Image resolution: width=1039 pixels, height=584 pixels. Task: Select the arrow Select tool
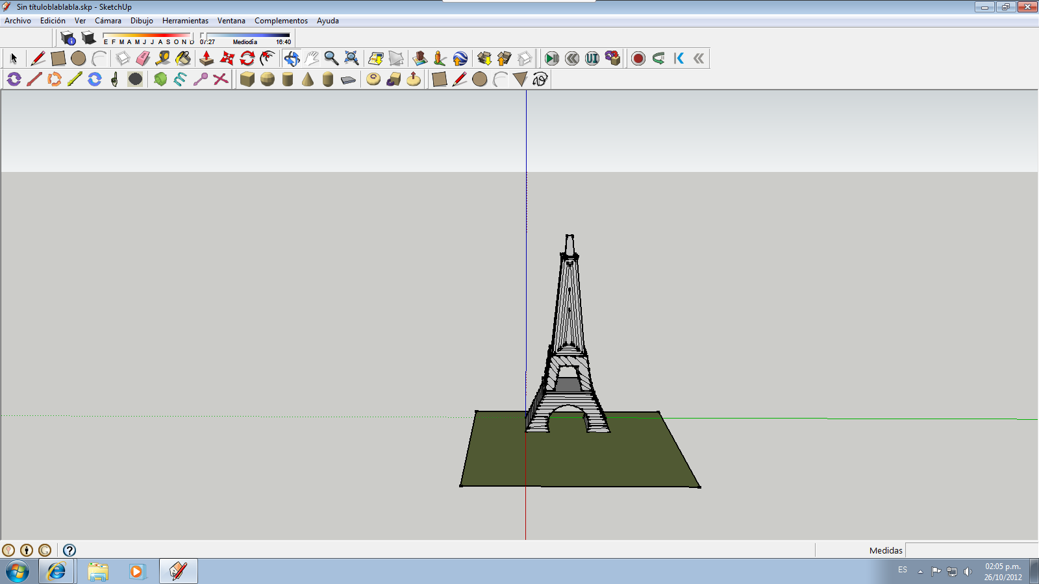pos(14,58)
